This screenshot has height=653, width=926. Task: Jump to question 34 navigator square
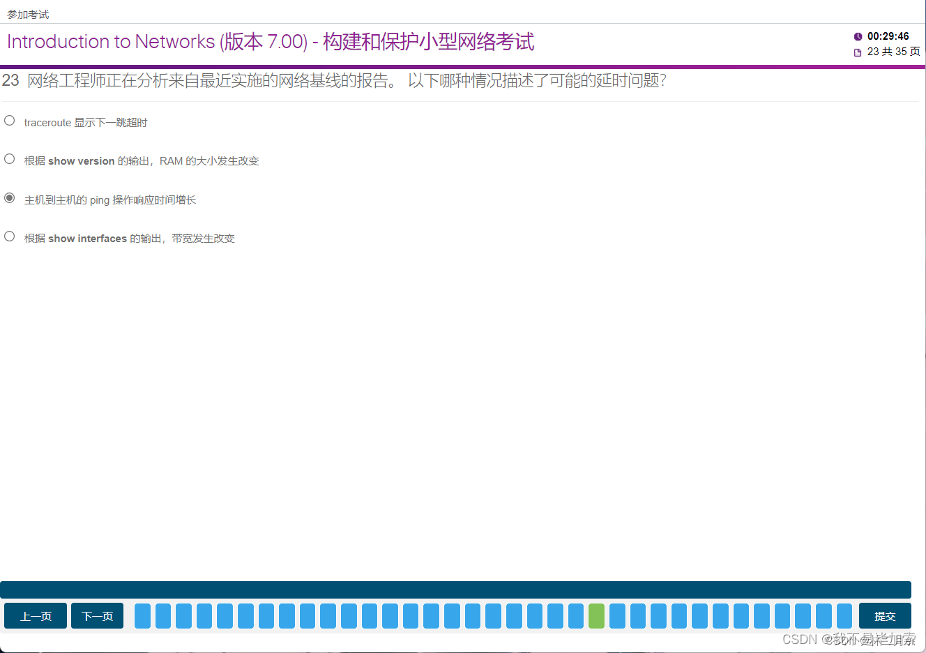click(823, 616)
